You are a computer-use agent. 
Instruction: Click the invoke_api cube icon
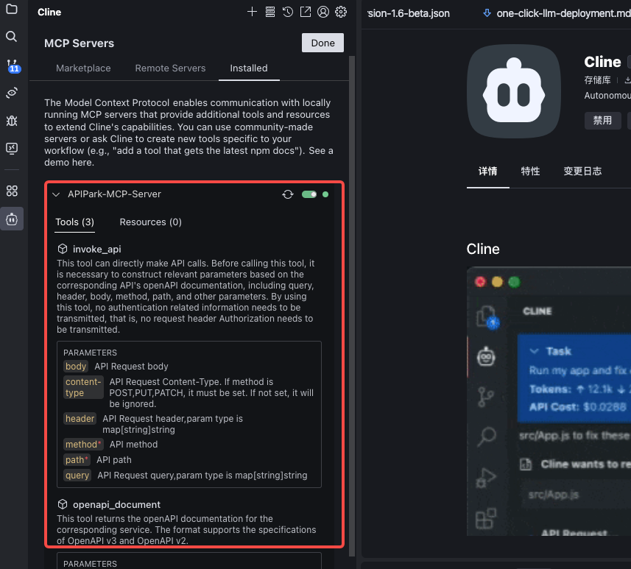63,249
